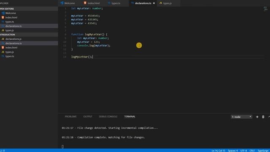
Task: Open declarations.ts in the Introduction folder
Action: (29, 43)
